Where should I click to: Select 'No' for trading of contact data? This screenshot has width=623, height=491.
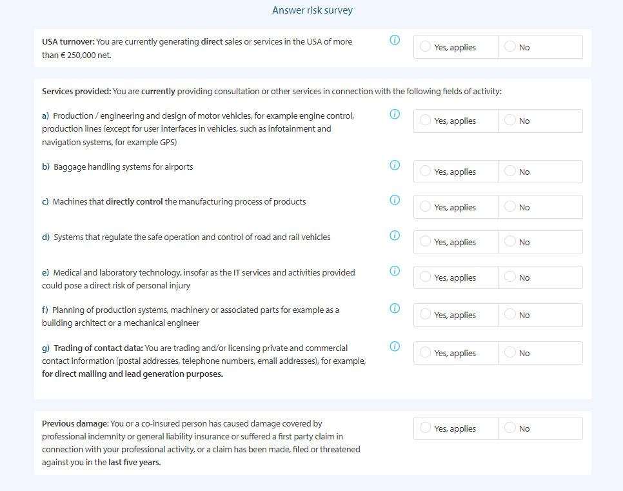tap(511, 353)
